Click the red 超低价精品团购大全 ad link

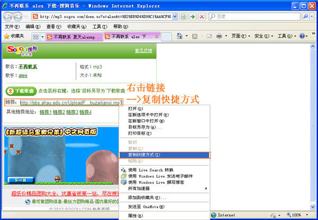[65, 193]
